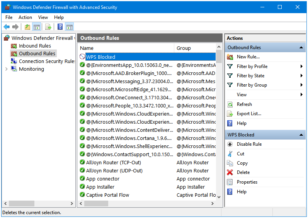Sort by the Group column header

pyautogui.click(x=195, y=48)
